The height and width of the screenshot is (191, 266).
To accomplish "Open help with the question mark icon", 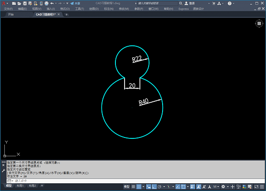I will pyautogui.click(x=229, y=3).
